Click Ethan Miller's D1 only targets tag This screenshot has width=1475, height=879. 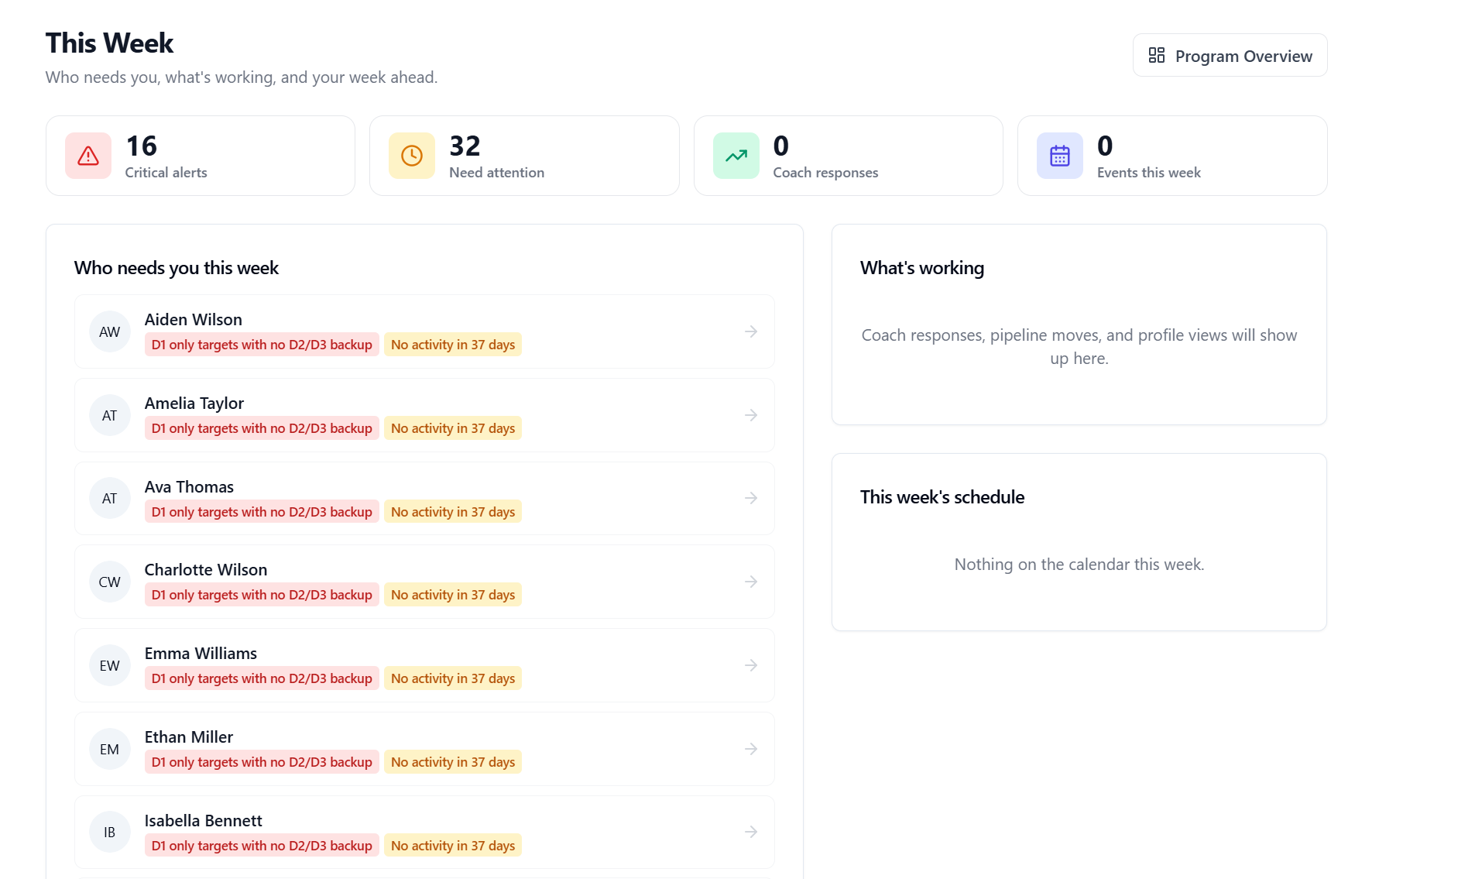tap(262, 762)
